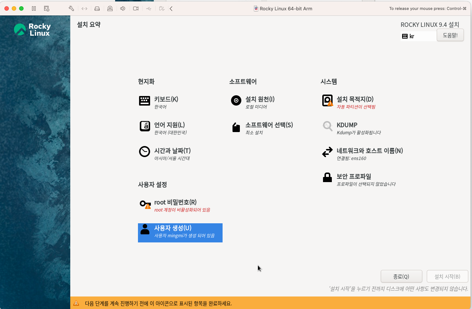472x309 pixels.
Task: Click the Rocky Linux 64-bit Arm window title
Action: tap(286, 8)
